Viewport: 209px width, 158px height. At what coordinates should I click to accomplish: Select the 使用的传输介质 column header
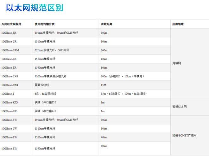[44, 24]
